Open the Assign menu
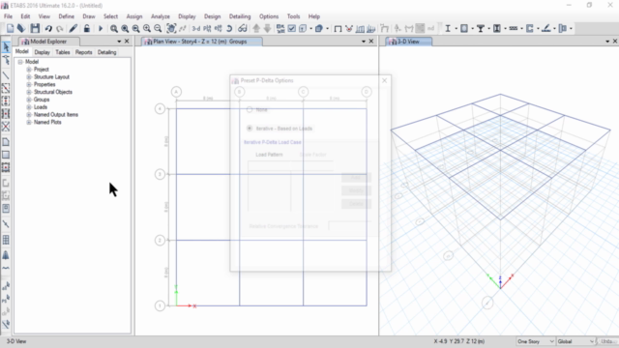Image resolution: width=619 pixels, height=348 pixels. (134, 16)
